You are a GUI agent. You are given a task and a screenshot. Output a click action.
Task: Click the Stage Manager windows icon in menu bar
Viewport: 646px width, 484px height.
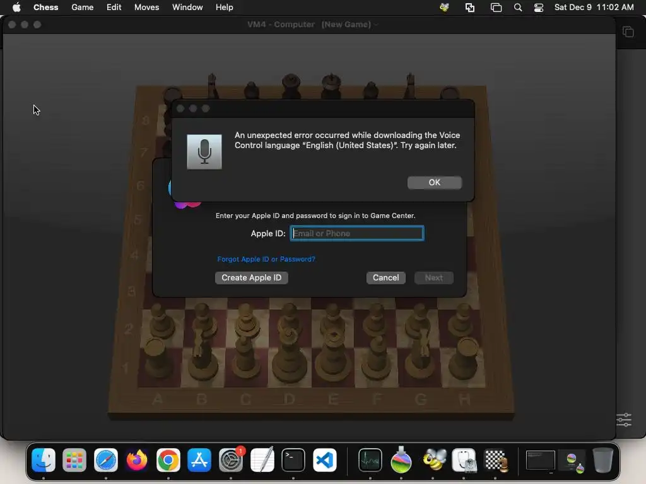click(x=496, y=8)
